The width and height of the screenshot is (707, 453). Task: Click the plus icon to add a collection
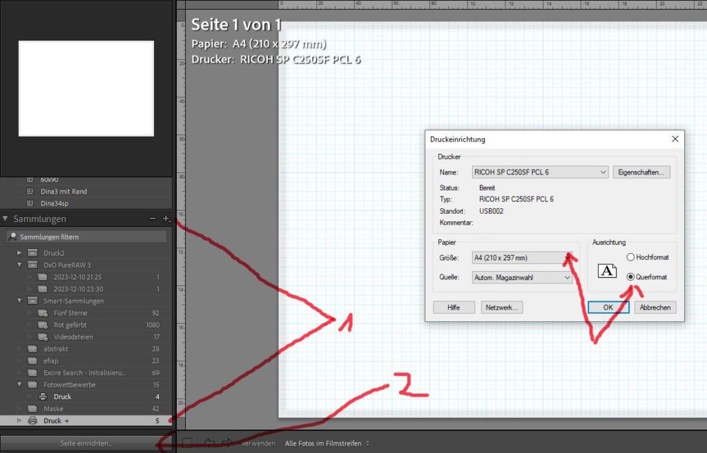pyautogui.click(x=166, y=219)
